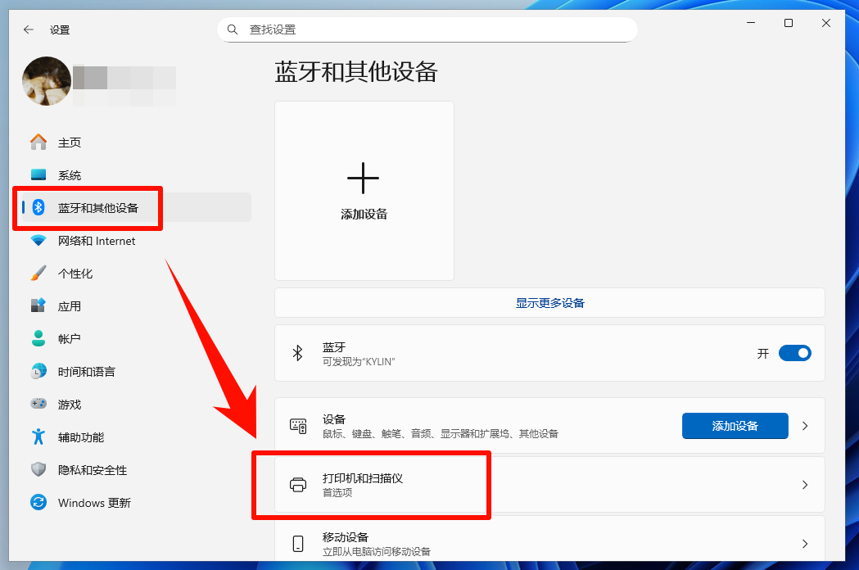Go to 时间和语言 settings
Screen dimensions: 859x570
tap(136, 371)
